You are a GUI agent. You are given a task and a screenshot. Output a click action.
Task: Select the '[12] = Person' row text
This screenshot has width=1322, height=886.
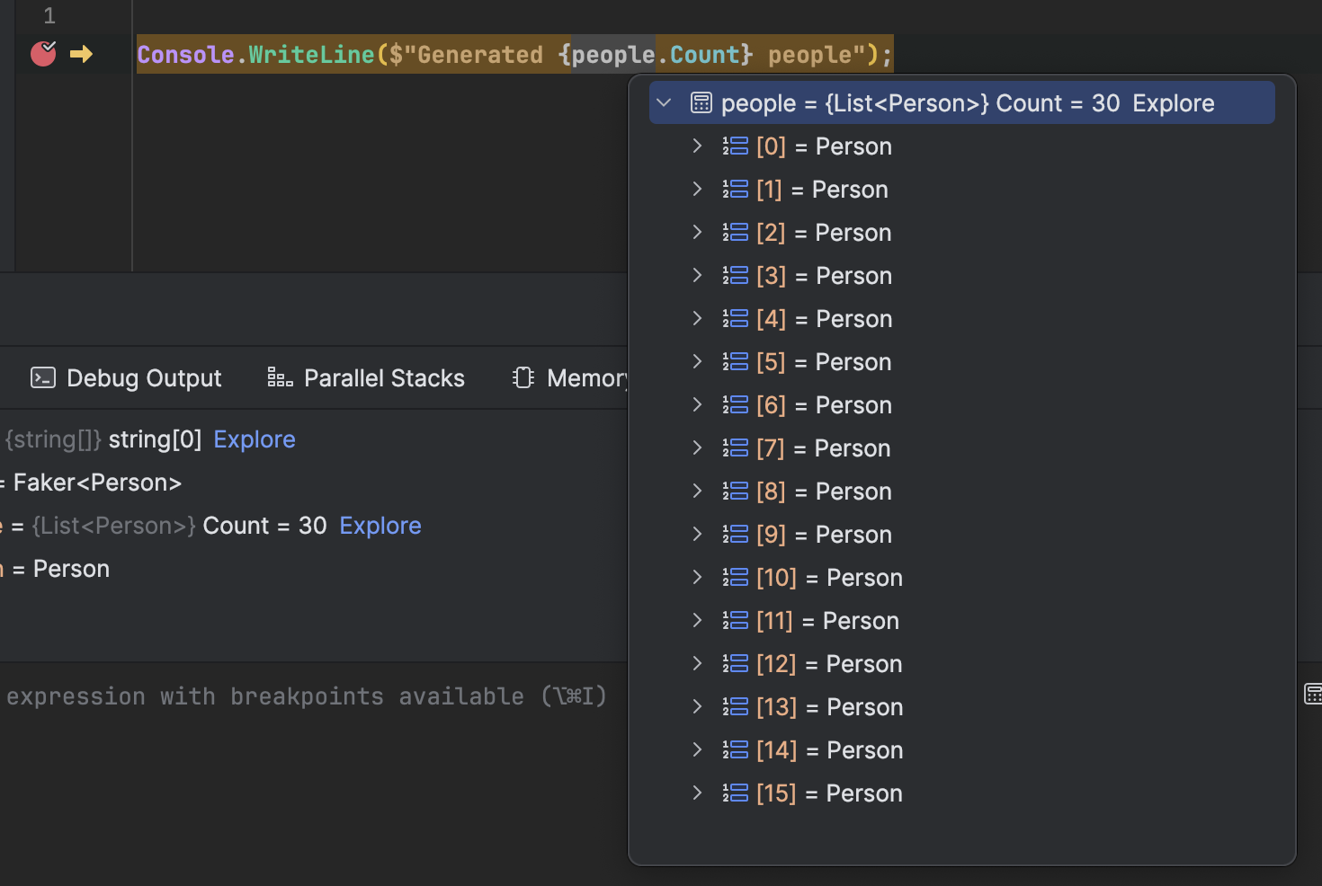tap(829, 664)
